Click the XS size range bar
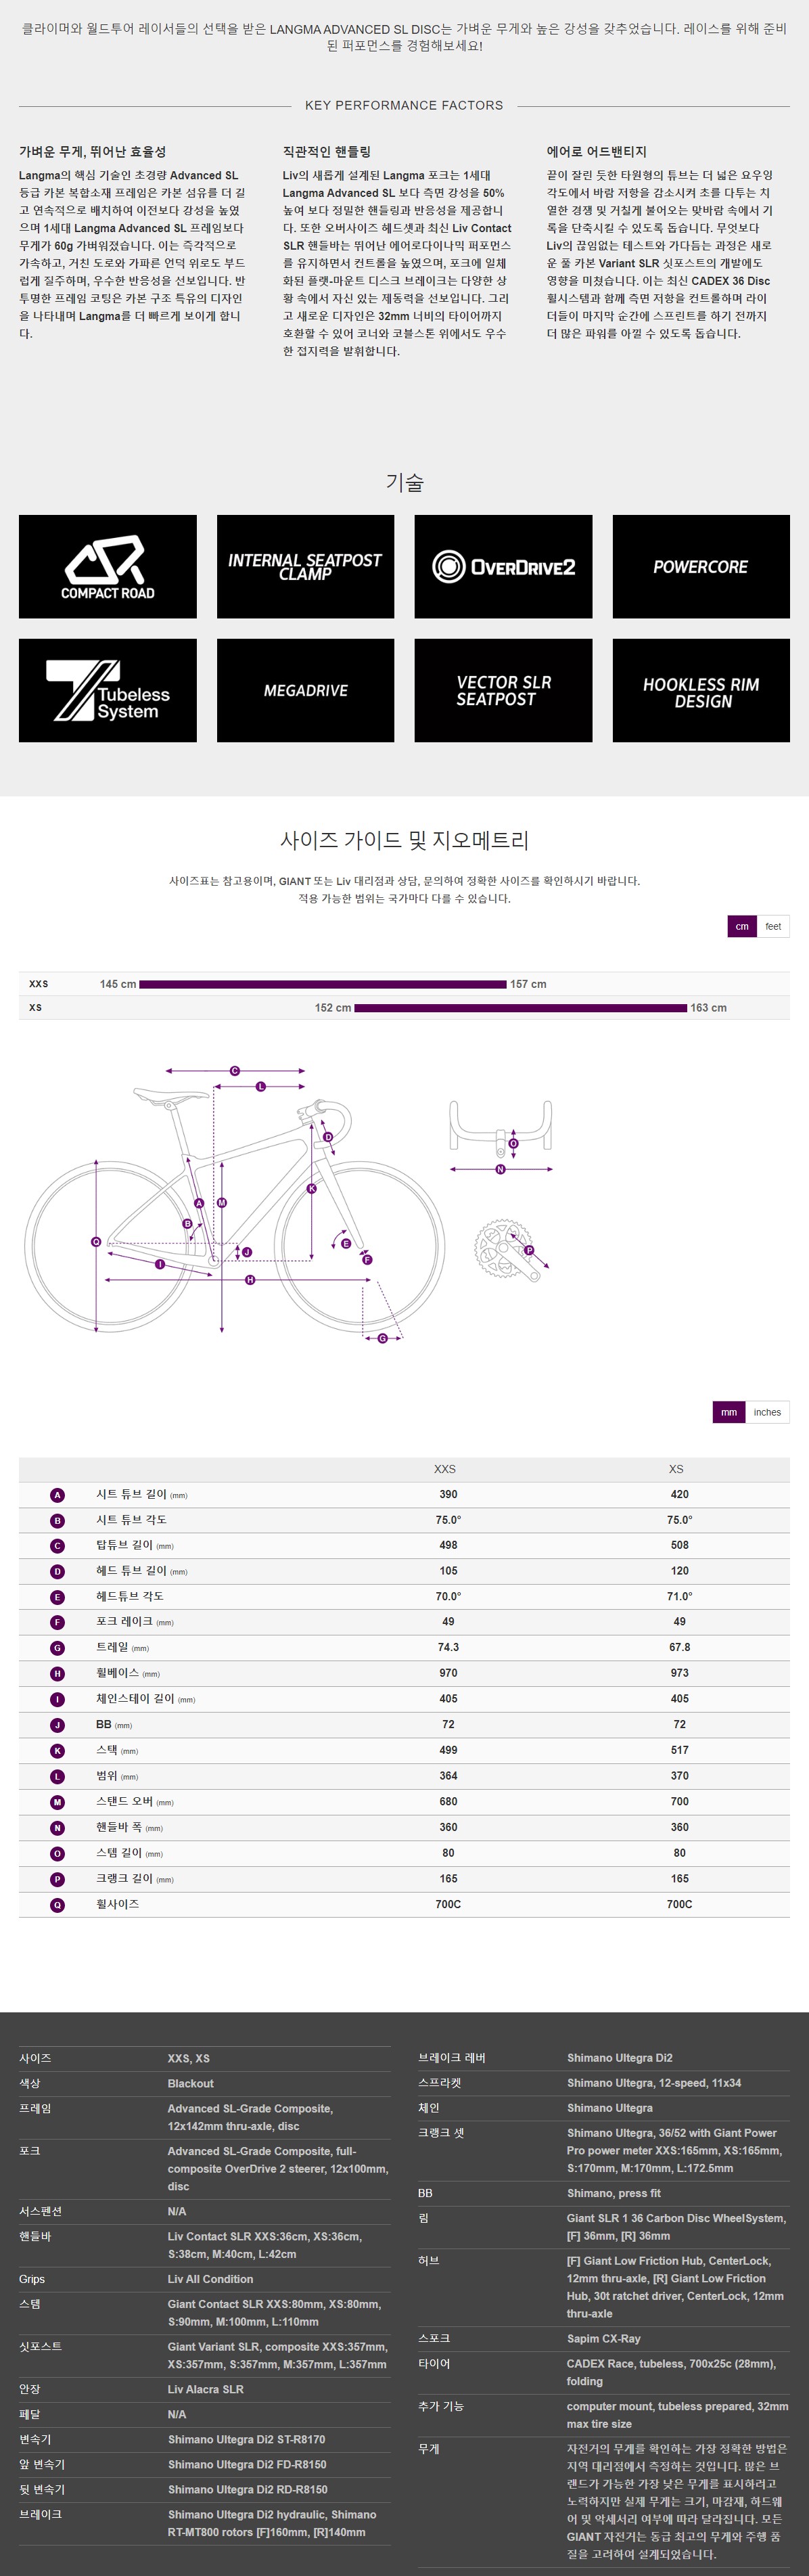This screenshot has height=2576, width=809. click(x=521, y=1008)
